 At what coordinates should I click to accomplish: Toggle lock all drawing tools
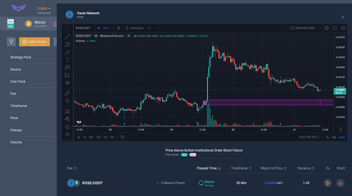(x=67, y=127)
